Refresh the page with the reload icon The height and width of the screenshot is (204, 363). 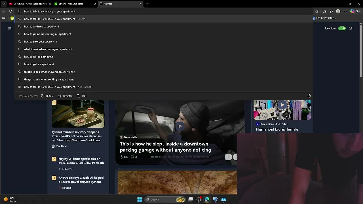coord(10,11)
